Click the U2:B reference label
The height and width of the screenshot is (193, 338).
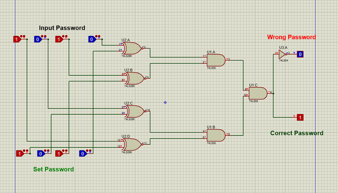[128, 70]
